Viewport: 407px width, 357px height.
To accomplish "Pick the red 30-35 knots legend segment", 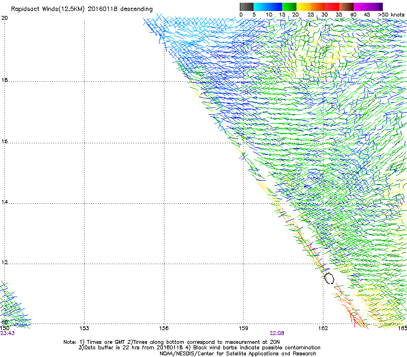I will point(332,7).
